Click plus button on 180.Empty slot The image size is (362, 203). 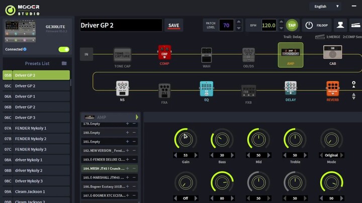(127, 132)
